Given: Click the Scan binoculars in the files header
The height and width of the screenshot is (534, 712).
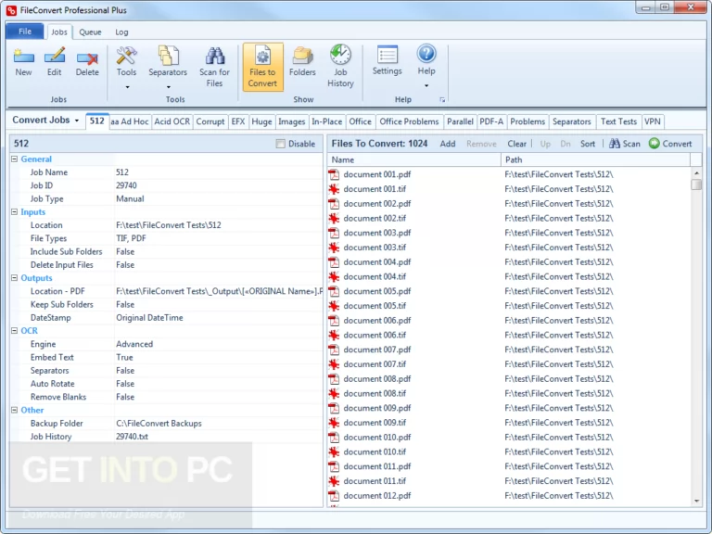Looking at the screenshot, I should pos(615,144).
